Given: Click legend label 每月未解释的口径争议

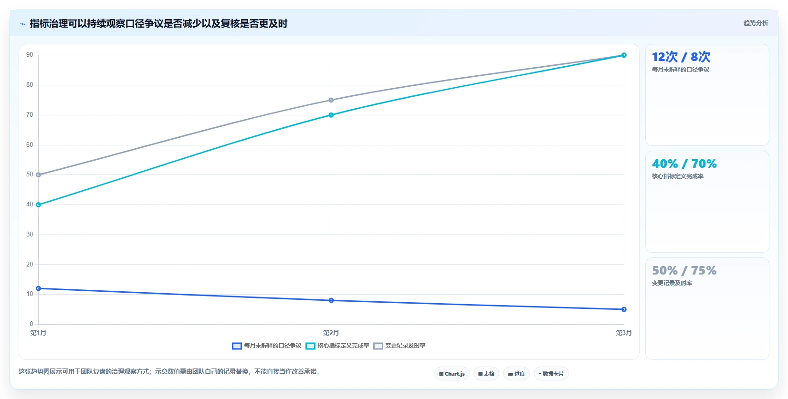Looking at the screenshot, I should click(273, 346).
